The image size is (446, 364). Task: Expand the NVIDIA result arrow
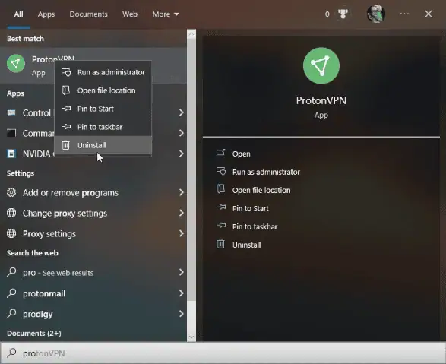point(181,154)
